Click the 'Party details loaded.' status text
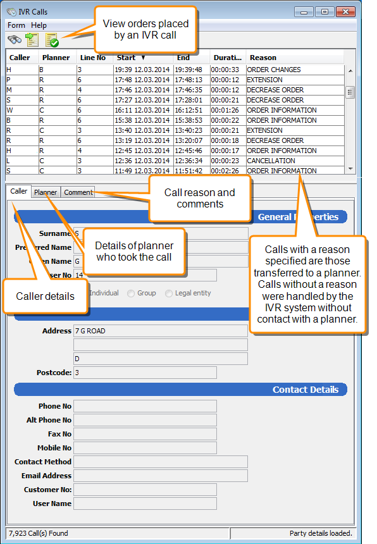The image size is (377, 544). (321, 533)
